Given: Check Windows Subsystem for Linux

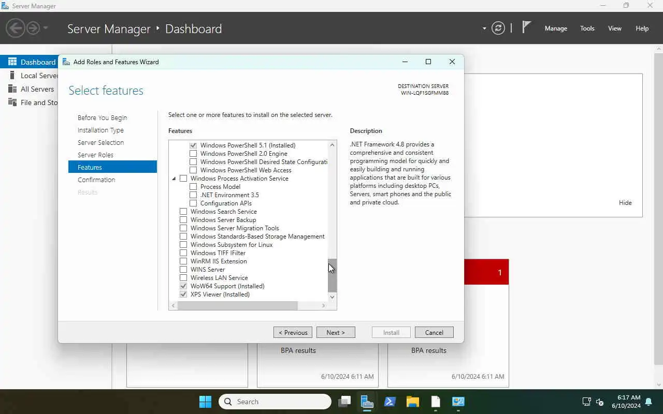Looking at the screenshot, I should 183,245.
